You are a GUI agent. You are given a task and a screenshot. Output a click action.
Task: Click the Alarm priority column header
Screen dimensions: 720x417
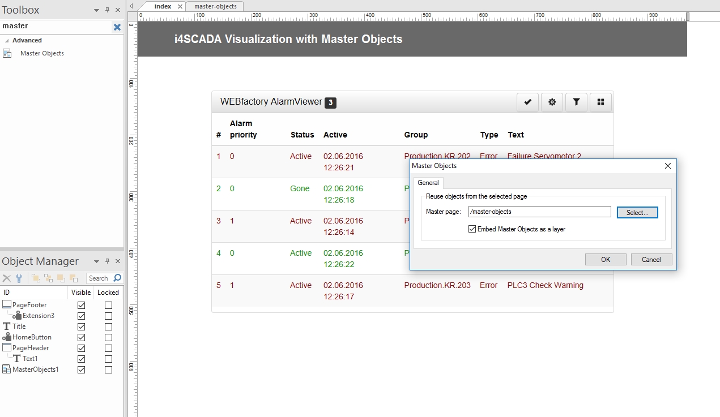coord(244,129)
